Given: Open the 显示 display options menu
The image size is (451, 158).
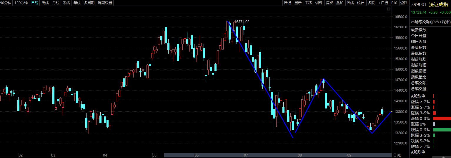Looking at the screenshot, I should click(x=298, y=3).
